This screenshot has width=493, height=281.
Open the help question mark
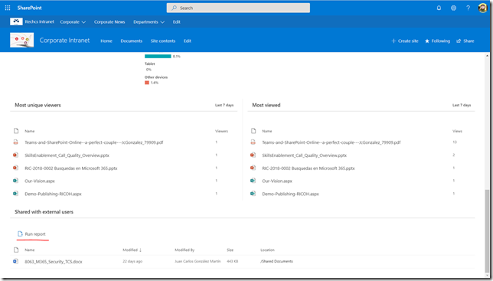pyautogui.click(x=468, y=8)
